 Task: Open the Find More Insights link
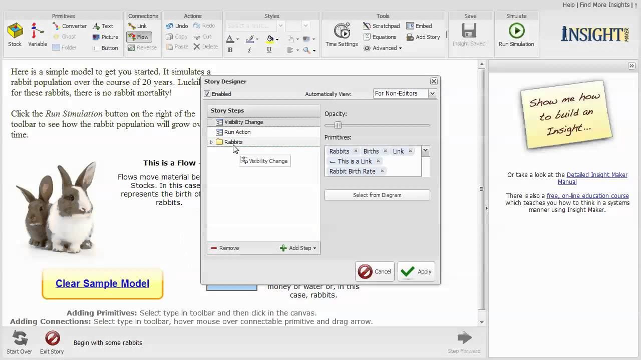point(604,5)
